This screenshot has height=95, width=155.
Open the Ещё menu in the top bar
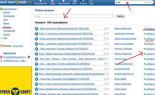pyautogui.click(x=91, y=2)
